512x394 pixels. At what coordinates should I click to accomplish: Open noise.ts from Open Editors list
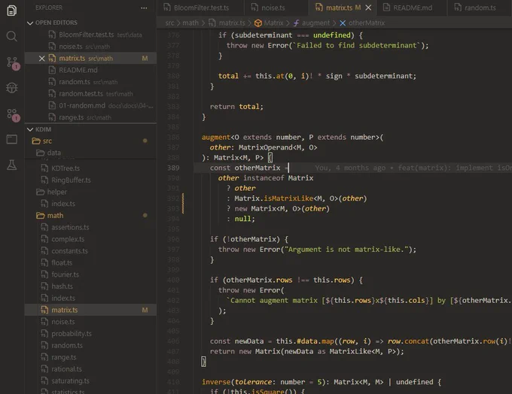(90, 47)
